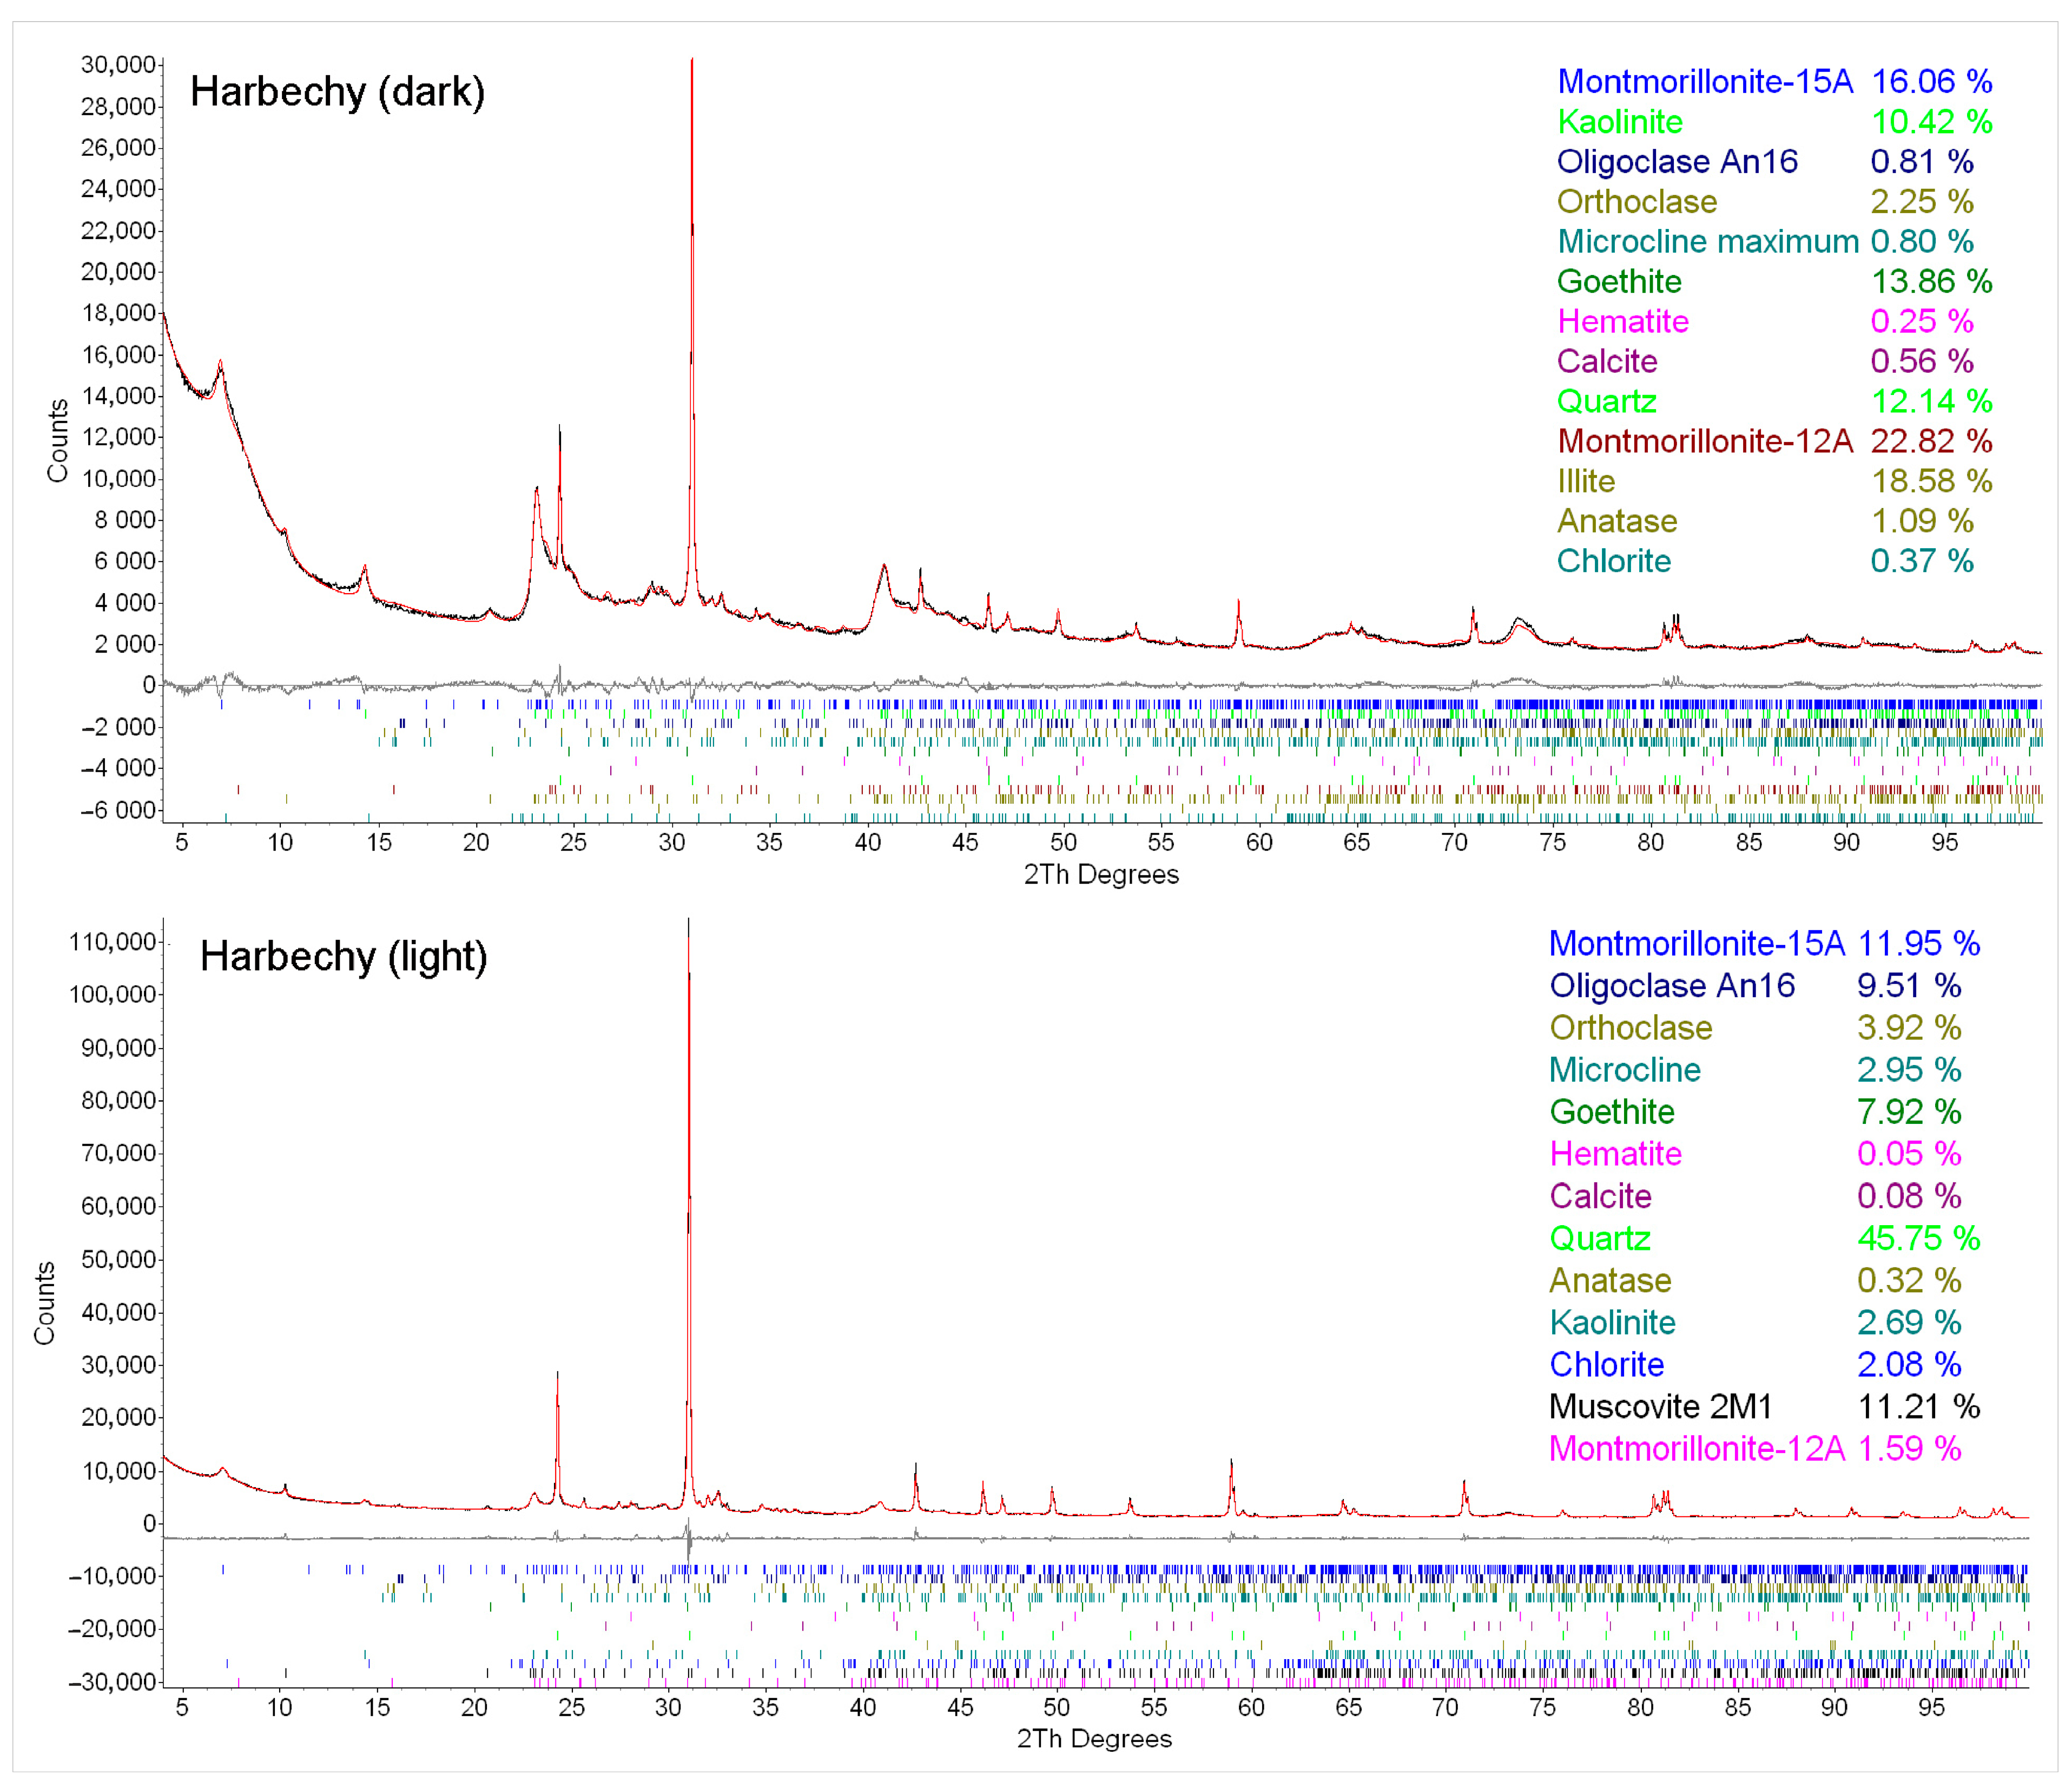Select Quartz 12.14 % in top legend
This screenshot has height=1789, width=2072.
coord(1606,402)
